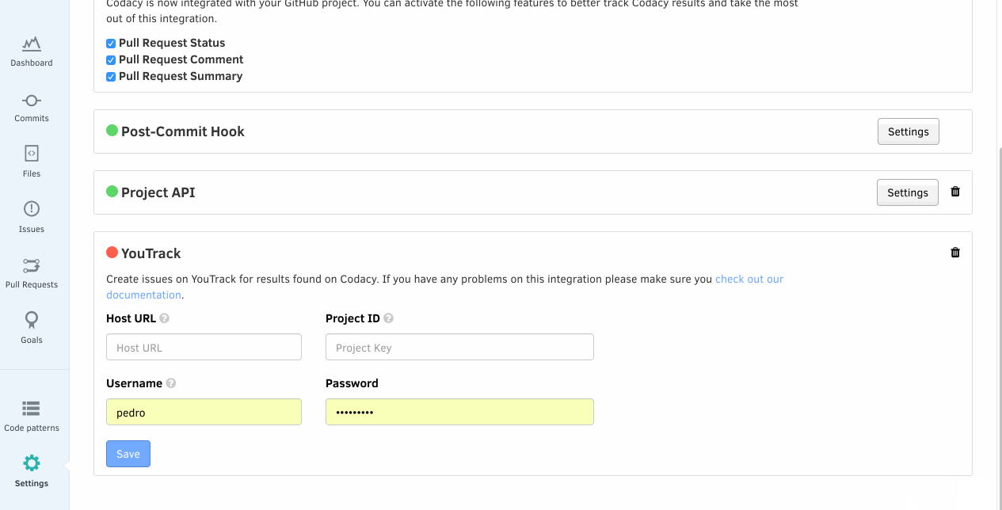This screenshot has width=1002, height=510.
Task: Navigate to Pull Requests icon
Action: (x=32, y=265)
